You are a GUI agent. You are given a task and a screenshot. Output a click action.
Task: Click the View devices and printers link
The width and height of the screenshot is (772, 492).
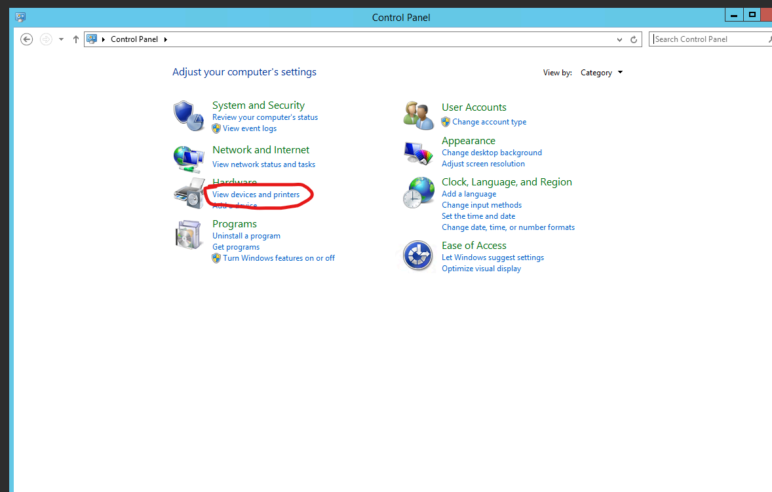click(256, 195)
